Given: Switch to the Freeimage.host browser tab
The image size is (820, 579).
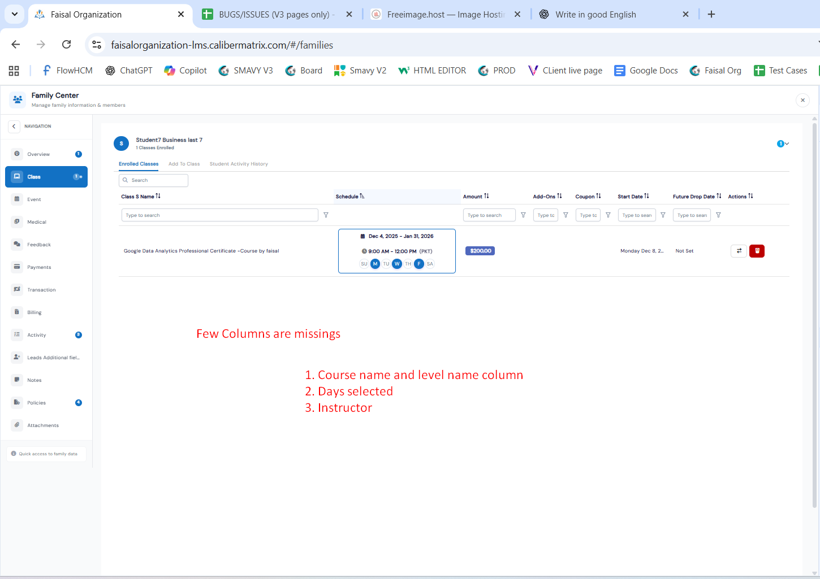Looking at the screenshot, I should tap(446, 14).
